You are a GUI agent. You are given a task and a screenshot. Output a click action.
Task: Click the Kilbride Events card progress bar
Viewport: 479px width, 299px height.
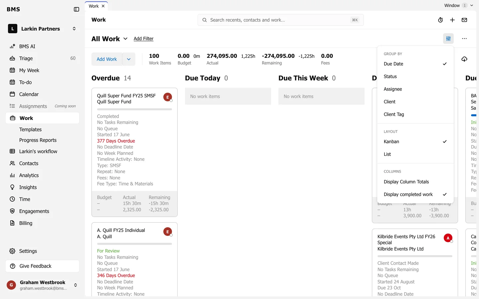(x=415, y=256)
